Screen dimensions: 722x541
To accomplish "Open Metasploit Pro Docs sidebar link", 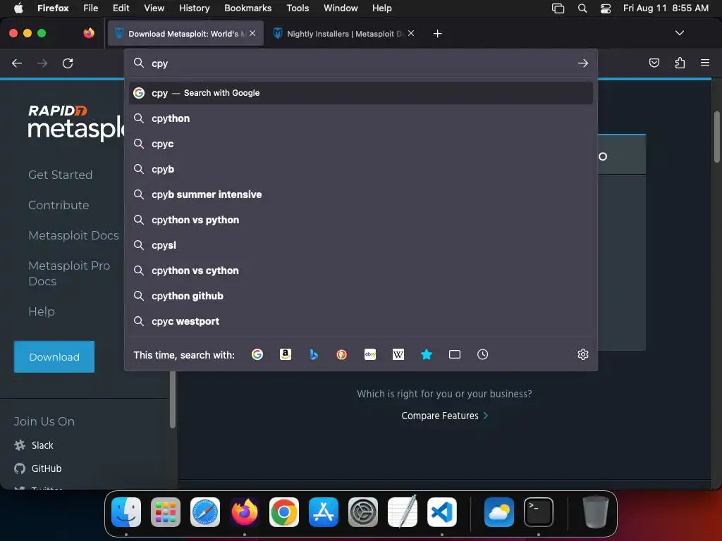I will click(69, 273).
